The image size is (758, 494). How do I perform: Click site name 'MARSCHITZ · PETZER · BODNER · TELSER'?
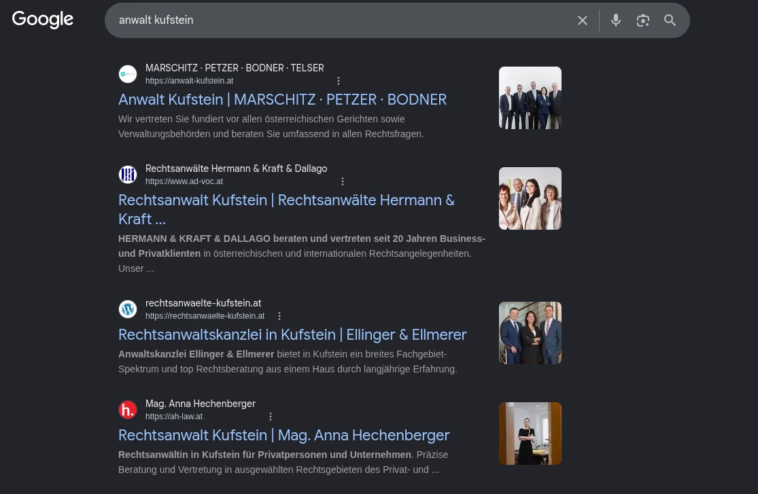(x=235, y=68)
